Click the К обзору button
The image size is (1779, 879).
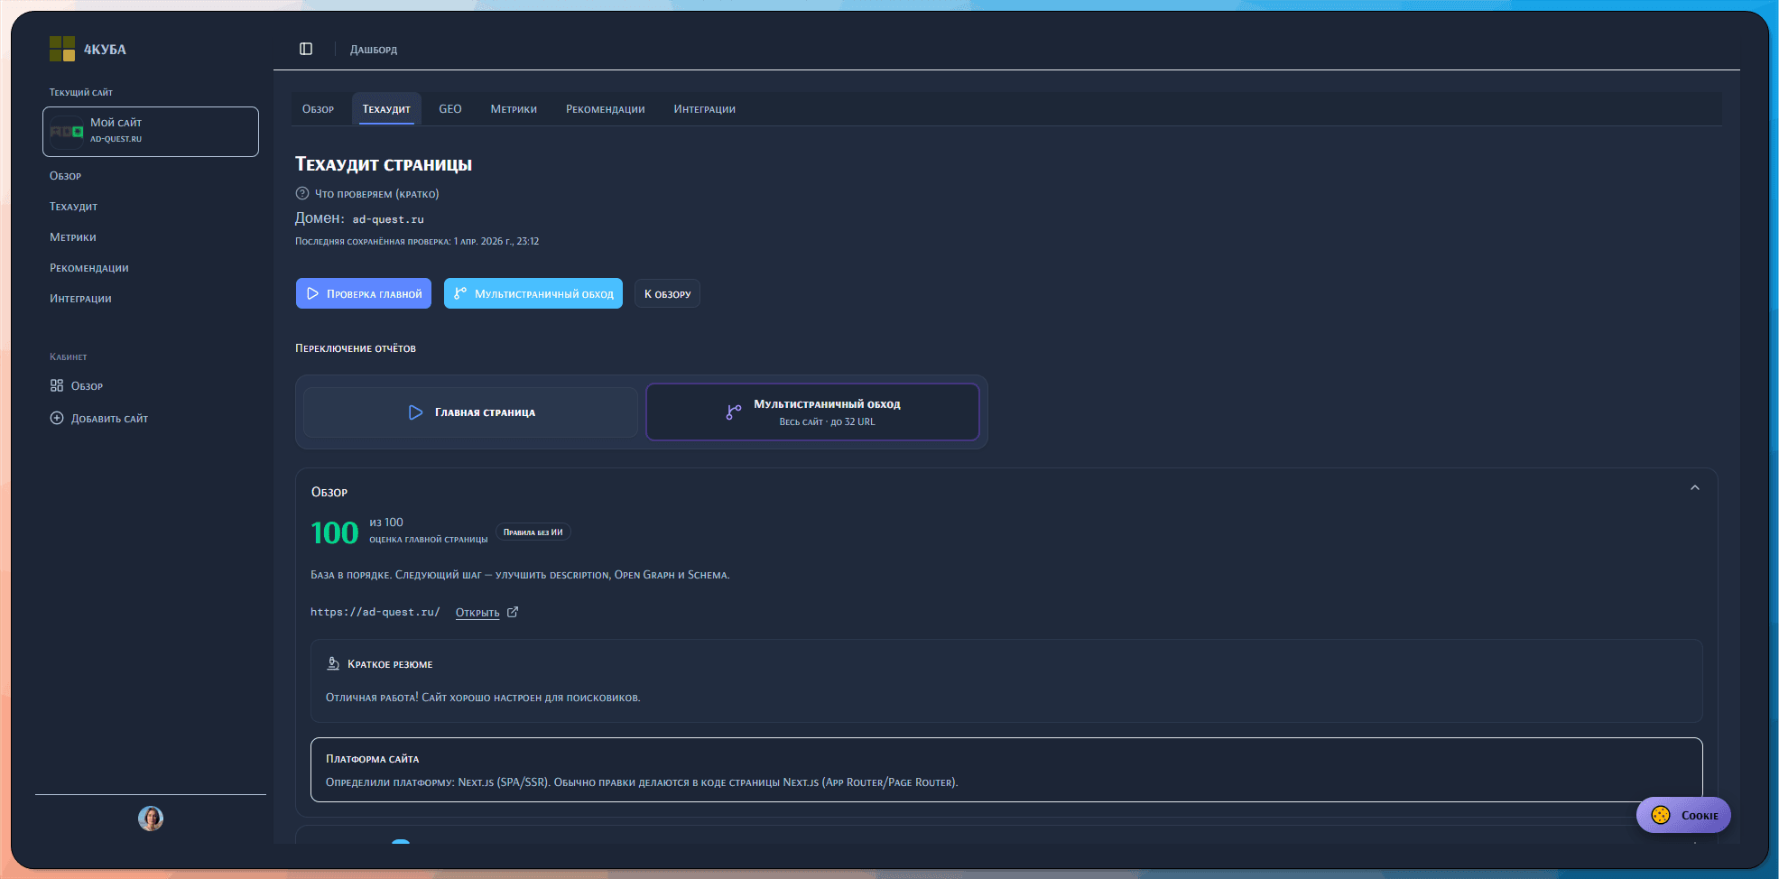(x=667, y=293)
